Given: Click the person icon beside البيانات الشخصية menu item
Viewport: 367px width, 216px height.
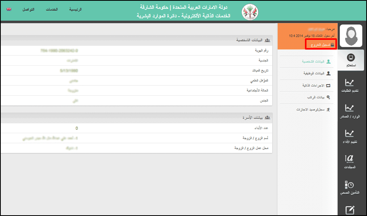Looking at the screenshot, I should point(328,61).
